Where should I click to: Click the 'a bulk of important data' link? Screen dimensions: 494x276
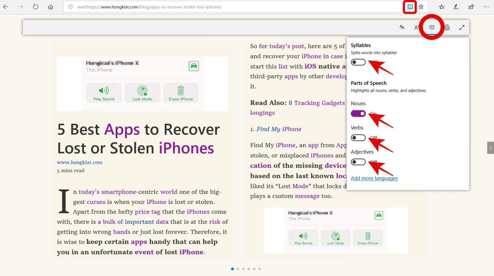133,222
